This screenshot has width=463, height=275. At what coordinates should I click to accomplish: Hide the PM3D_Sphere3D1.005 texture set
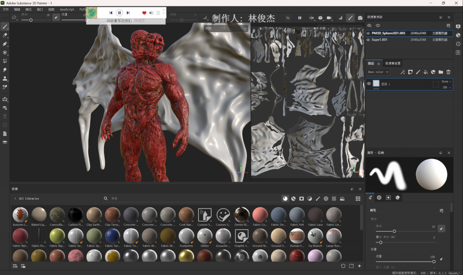pyautogui.click(x=368, y=33)
